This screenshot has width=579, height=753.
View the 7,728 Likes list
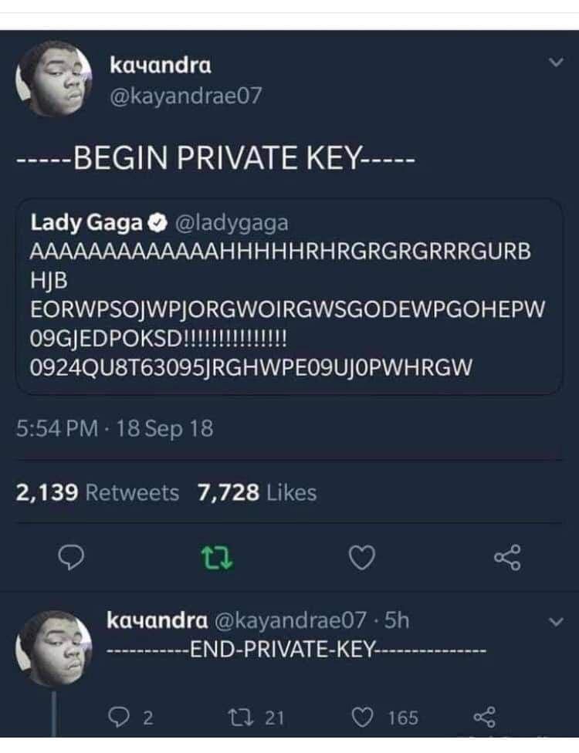[257, 493]
